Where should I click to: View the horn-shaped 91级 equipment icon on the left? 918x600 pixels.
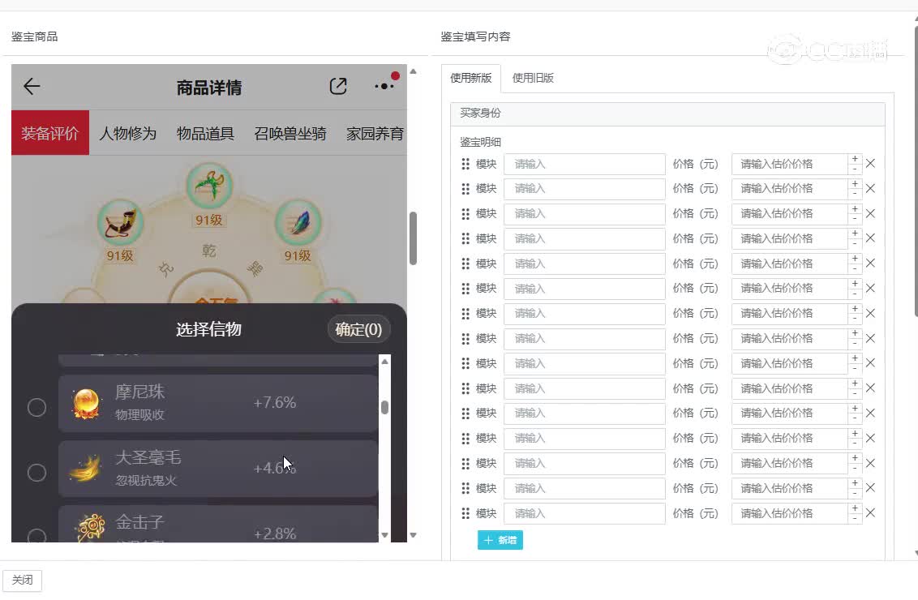point(120,222)
